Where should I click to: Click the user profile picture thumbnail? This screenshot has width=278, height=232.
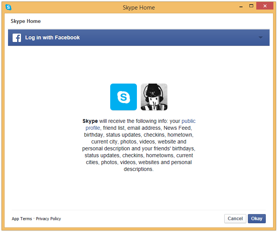point(154,97)
